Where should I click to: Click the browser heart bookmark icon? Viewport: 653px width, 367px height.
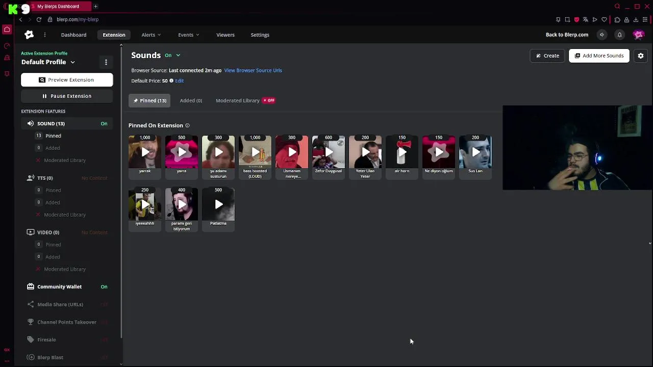[x=605, y=19]
